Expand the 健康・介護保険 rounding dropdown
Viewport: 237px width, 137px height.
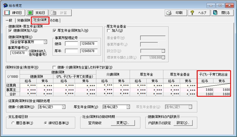pos(64,107)
